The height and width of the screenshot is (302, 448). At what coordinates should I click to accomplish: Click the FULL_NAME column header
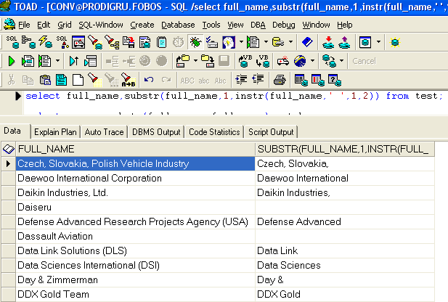click(x=135, y=149)
